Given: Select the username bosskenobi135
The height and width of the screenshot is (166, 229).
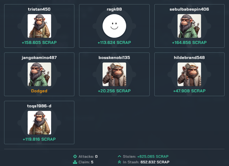Looking at the screenshot, I should [x=114, y=58].
